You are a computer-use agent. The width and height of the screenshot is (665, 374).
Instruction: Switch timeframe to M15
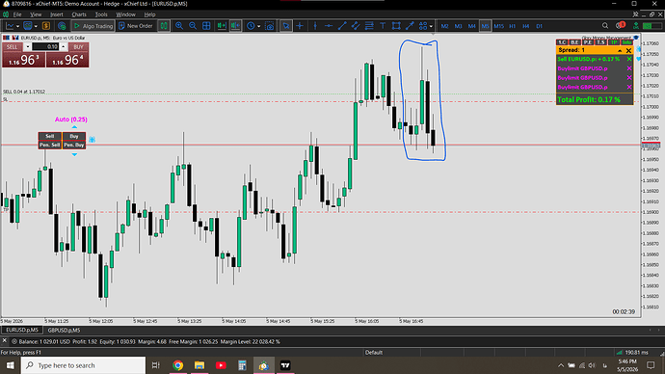tap(499, 26)
